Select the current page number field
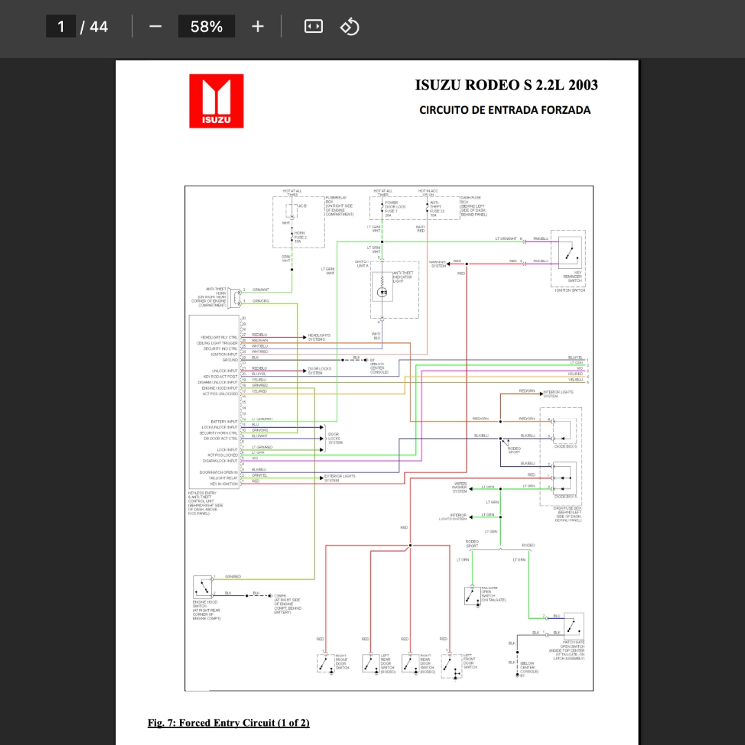This screenshot has height=745, width=745. [x=61, y=27]
